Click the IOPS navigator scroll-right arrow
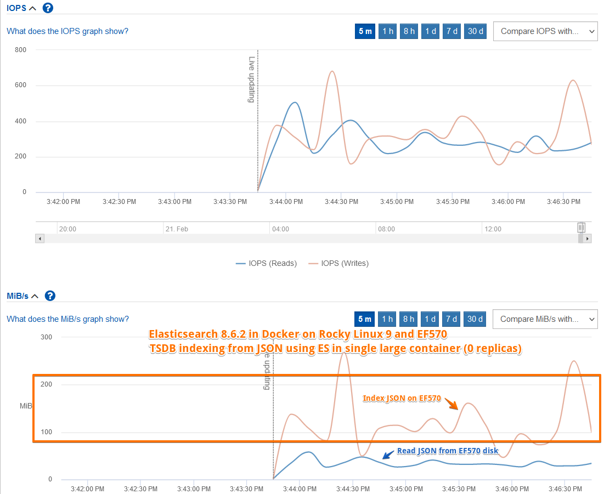This screenshot has width=604, height=494. tap(587, 239)
